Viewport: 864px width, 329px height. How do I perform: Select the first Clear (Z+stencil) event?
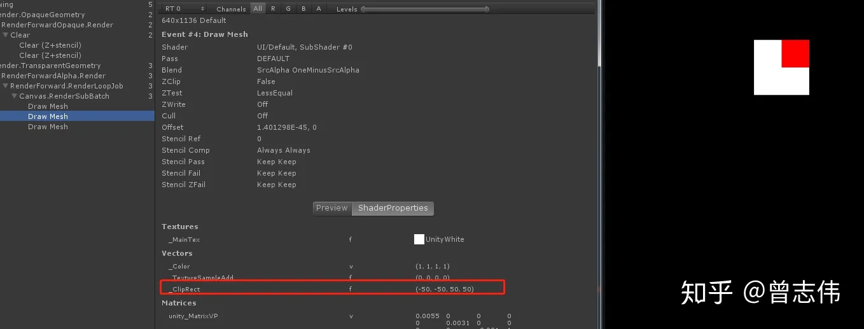(x=50, y=45)
